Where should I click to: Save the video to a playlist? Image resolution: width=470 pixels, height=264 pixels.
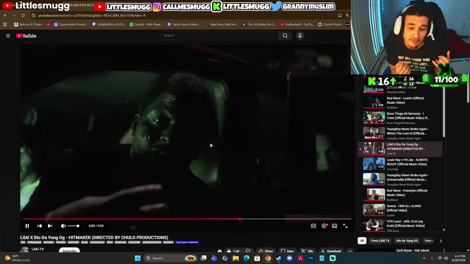tap(287, 251)
